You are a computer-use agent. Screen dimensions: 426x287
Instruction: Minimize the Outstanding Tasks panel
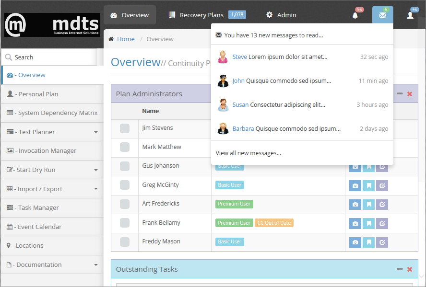pyautogui.click(x=400, y=269)
